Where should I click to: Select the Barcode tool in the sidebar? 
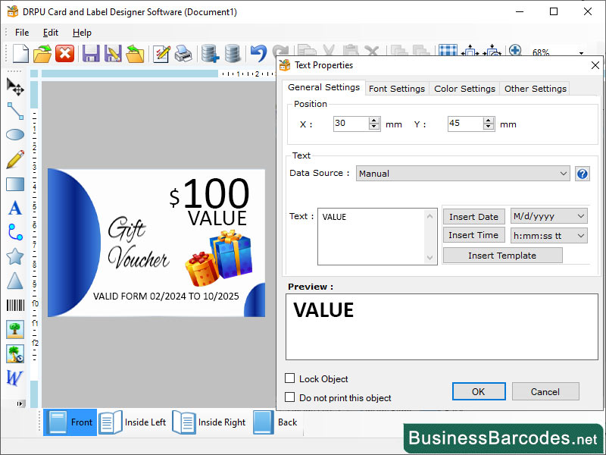pos(17,305)
